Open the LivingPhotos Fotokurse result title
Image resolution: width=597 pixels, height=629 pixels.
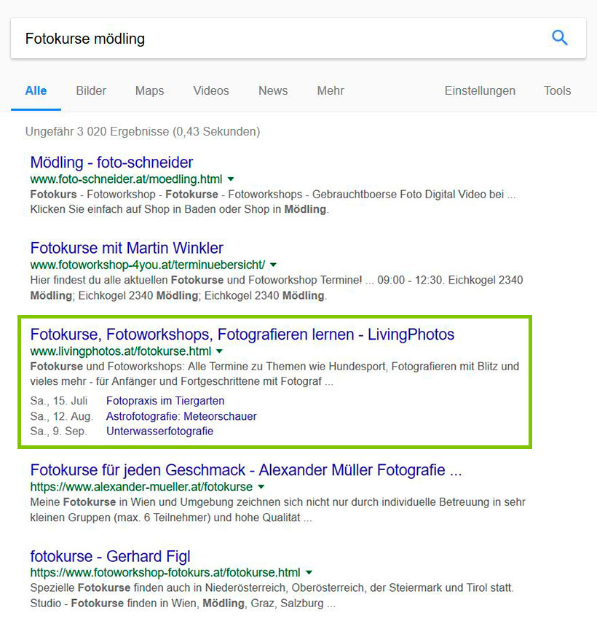click(x=242, y=334)
